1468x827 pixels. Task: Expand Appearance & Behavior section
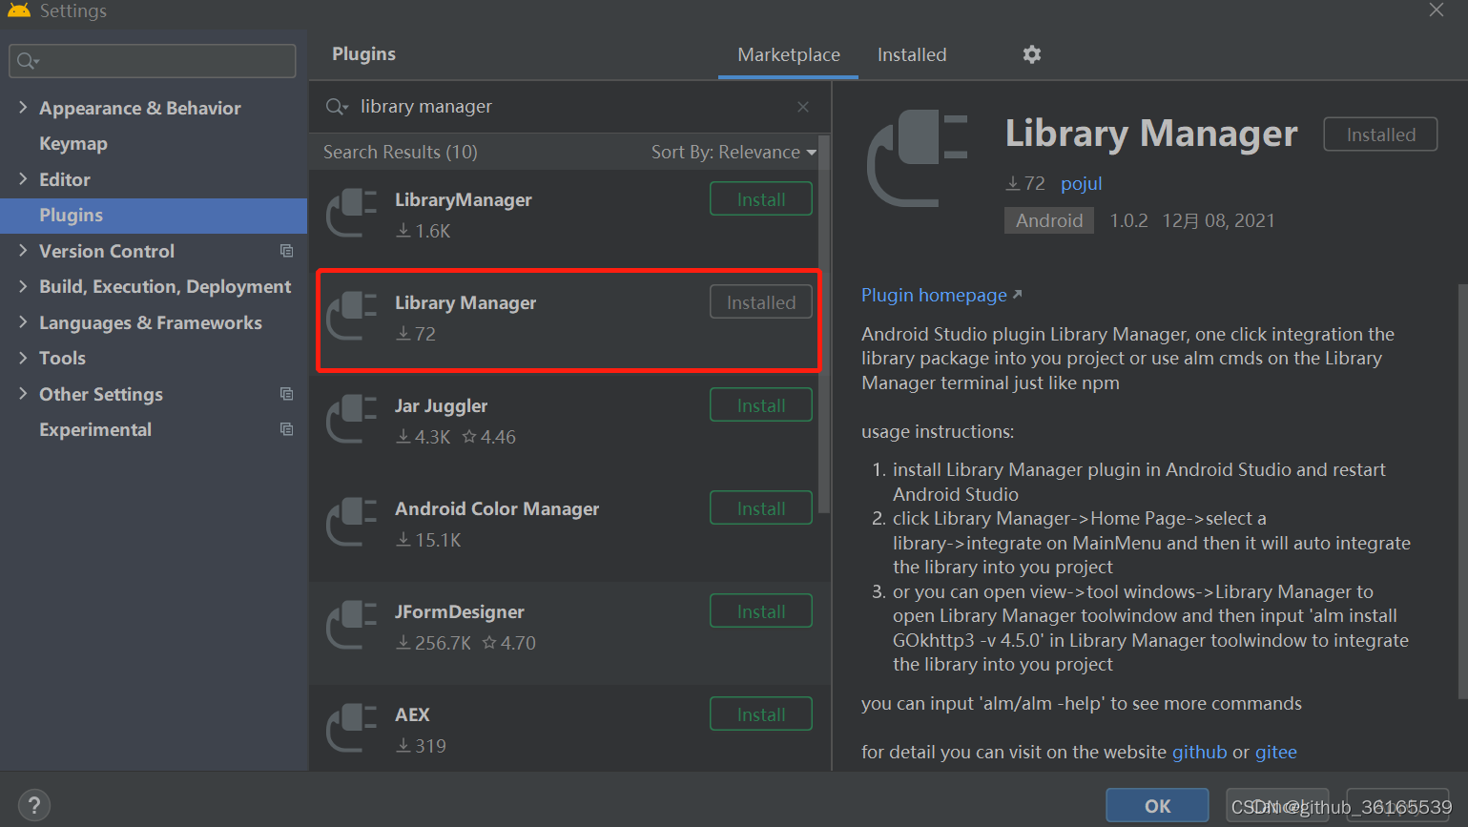(x=23, y=107)
